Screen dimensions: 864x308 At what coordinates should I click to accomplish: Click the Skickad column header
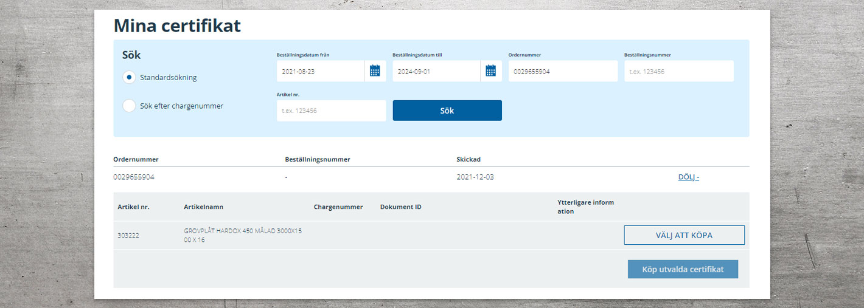click(x=469, y=160)
